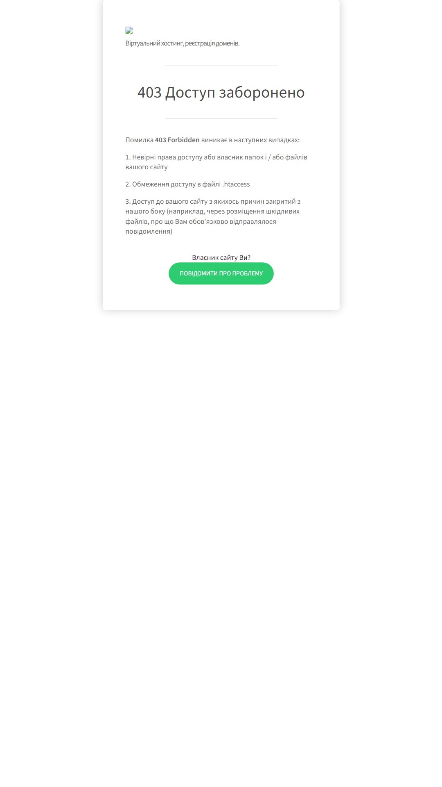Image resolution: width=442 pixels, height=787 pixels.
Task: Click the number 403 in the large heading
Action: coord(149,92)
